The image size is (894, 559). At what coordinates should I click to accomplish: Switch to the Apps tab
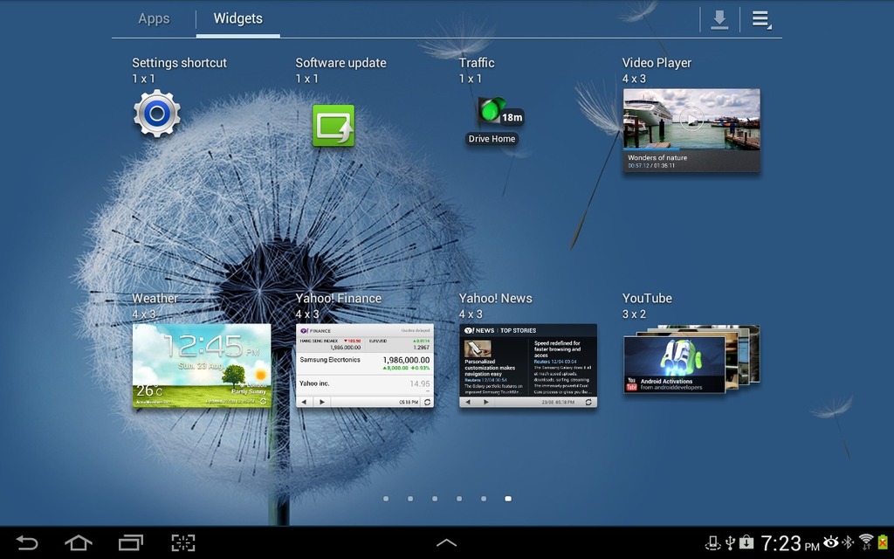[154, 19]
